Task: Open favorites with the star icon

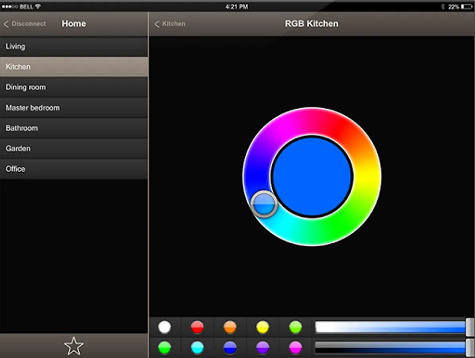Action: tap(74, 346)
